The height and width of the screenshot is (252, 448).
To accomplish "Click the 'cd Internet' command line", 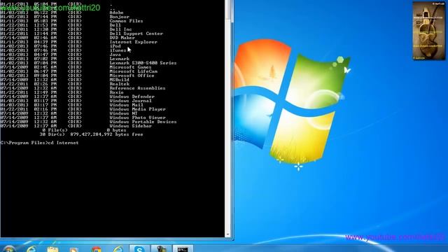I will tap(39, 143).
